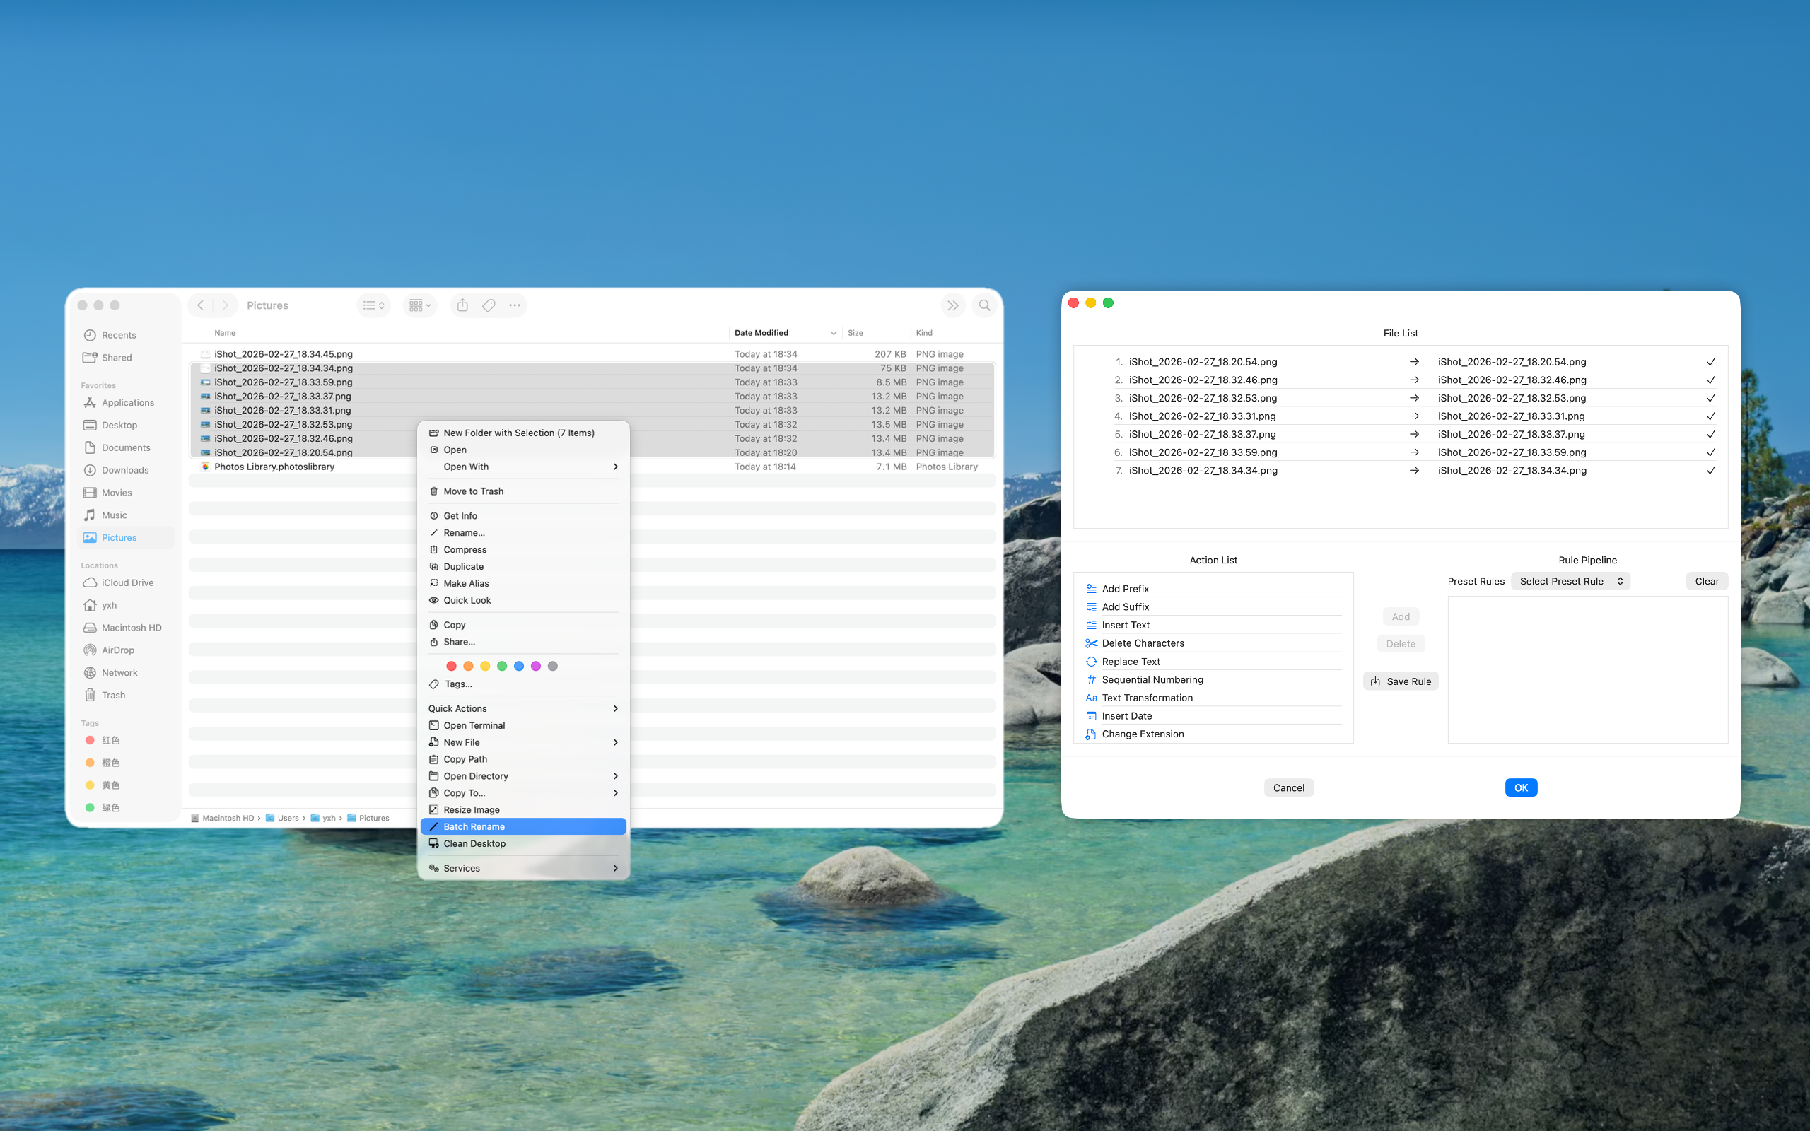This screenshot has height=1131, width=1810.
Task: Go forward with Finder forward arrow
Action: (225, 305)
